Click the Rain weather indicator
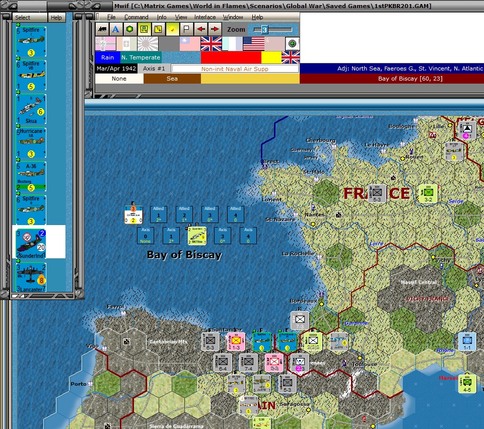Viewport: 484px width, 429px height. tap(107, 57)
